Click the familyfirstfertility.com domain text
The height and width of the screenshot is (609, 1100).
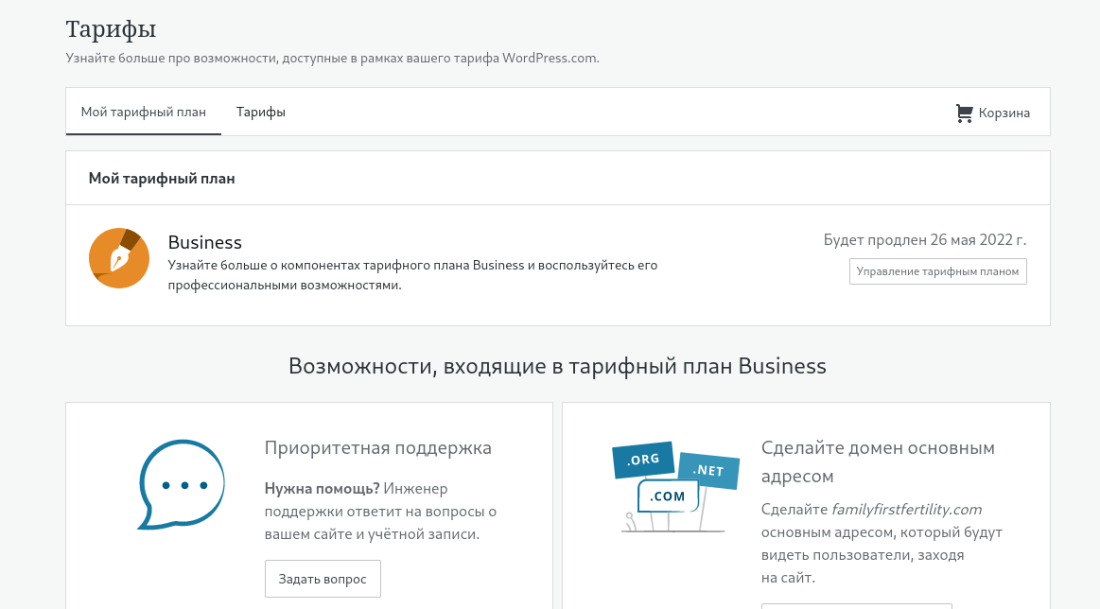click(906, 510)
